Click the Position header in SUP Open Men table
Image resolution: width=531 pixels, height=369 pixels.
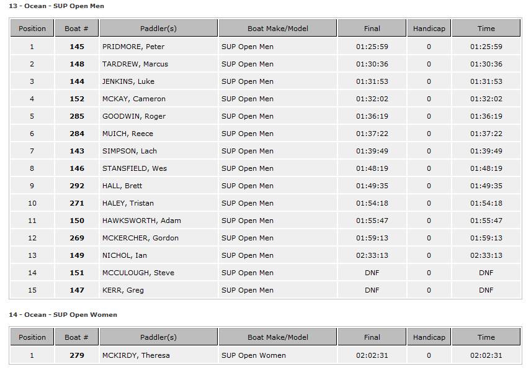coord(32,29)
